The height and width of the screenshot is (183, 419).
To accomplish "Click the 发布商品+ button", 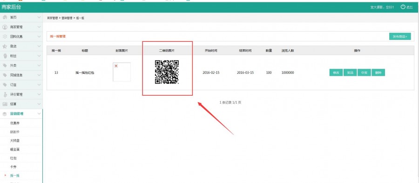I will pos(400,37).
